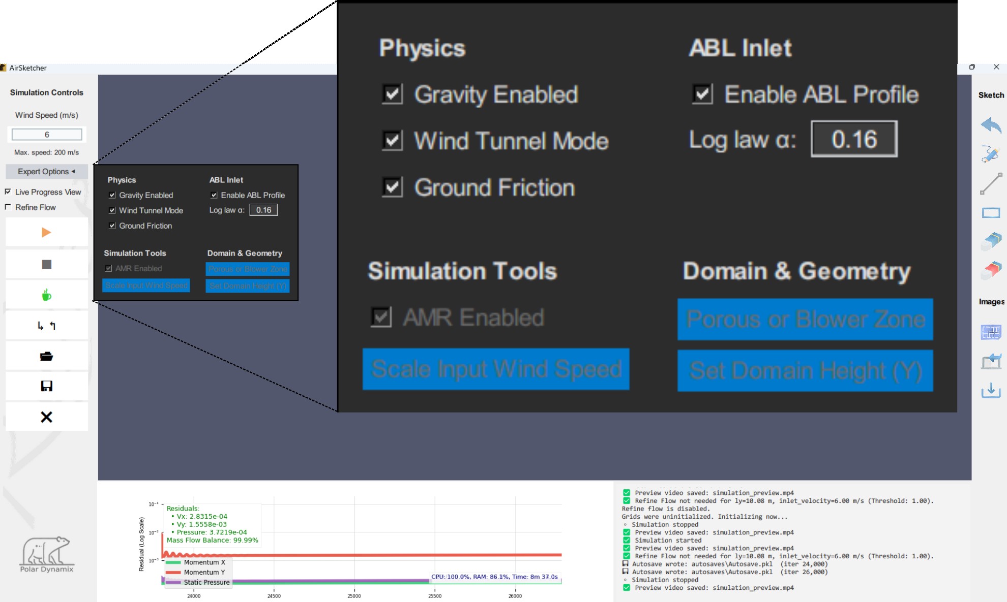
Task: Select the straight line sketch tool
Action: 991,183
